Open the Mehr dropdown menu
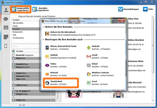The image size is (157, 108). point(148,9)
